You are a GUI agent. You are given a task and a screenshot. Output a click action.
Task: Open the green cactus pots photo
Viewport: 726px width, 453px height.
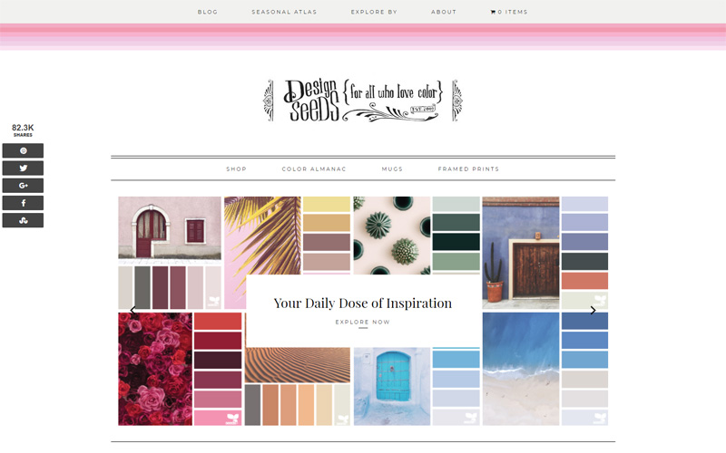click(x=392, y=236)
